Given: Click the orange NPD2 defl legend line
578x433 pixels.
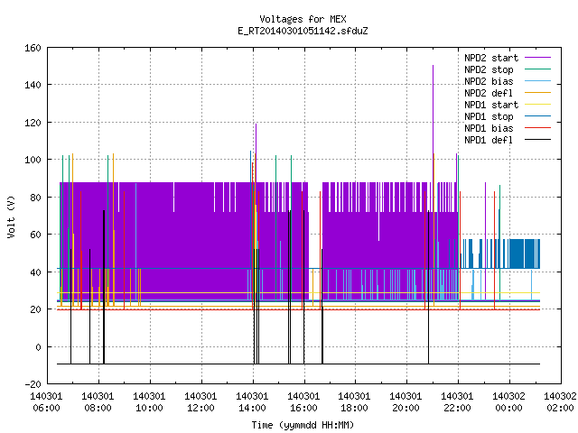Looking at the screenshot, I should [537, 93].
